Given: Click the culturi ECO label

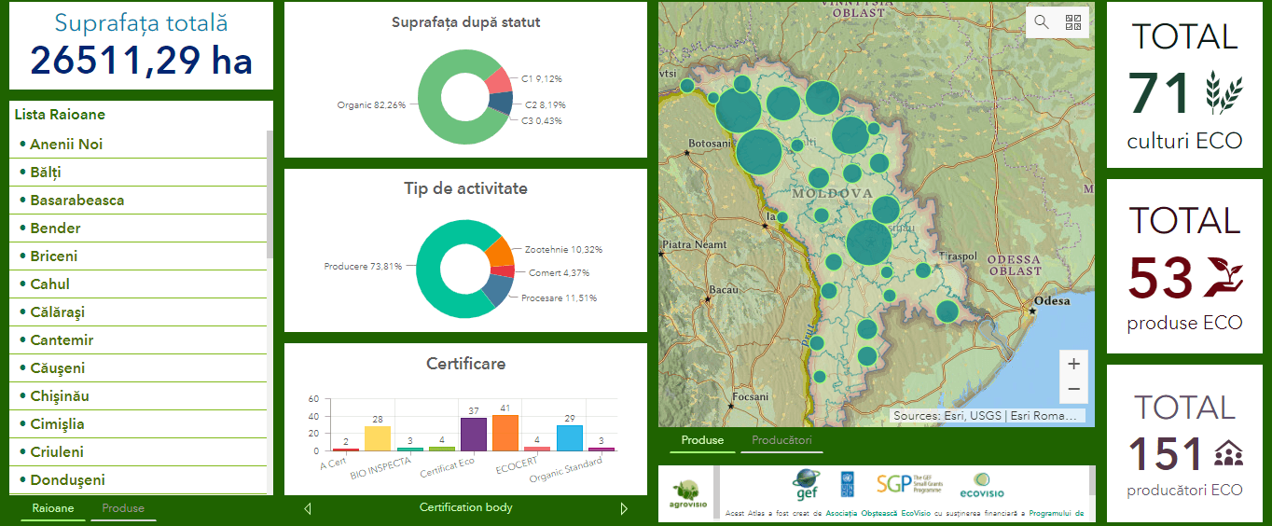Looking at the screenshot, I should click(1184, 141).
